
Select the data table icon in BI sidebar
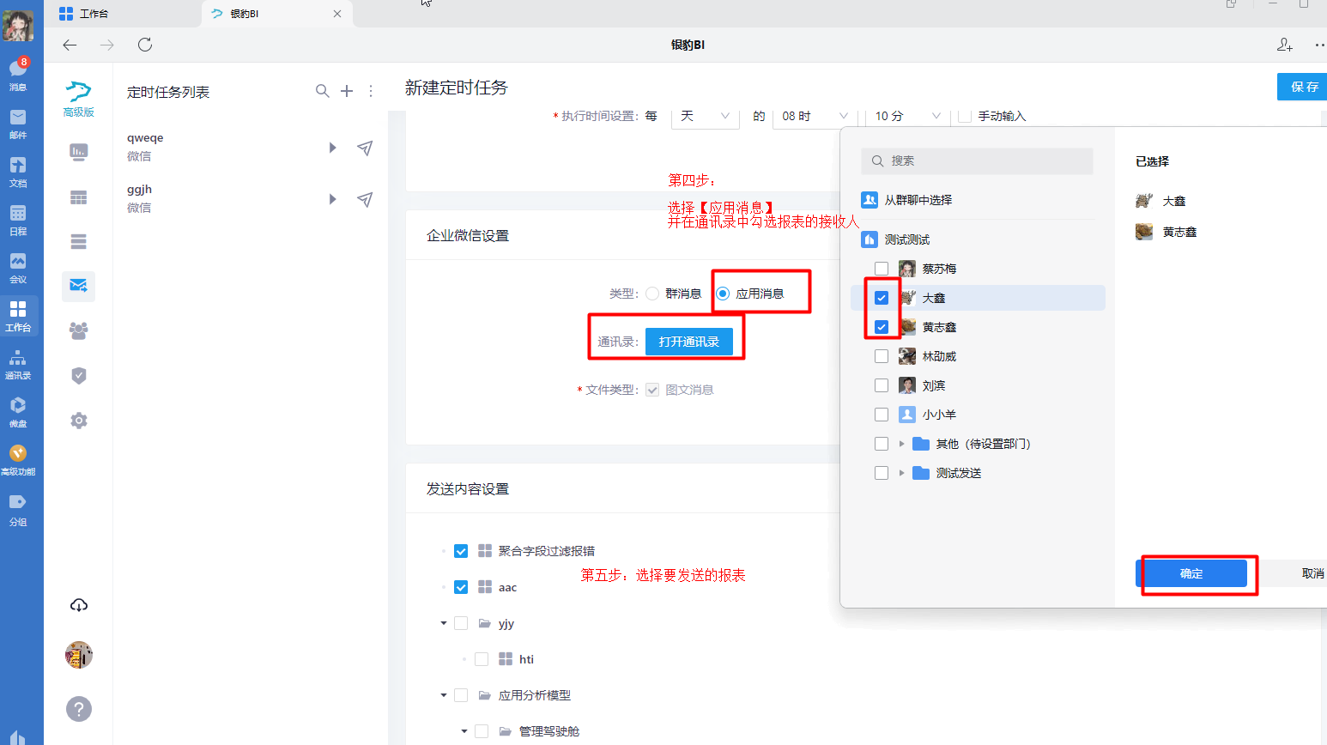tap(78, 197)
